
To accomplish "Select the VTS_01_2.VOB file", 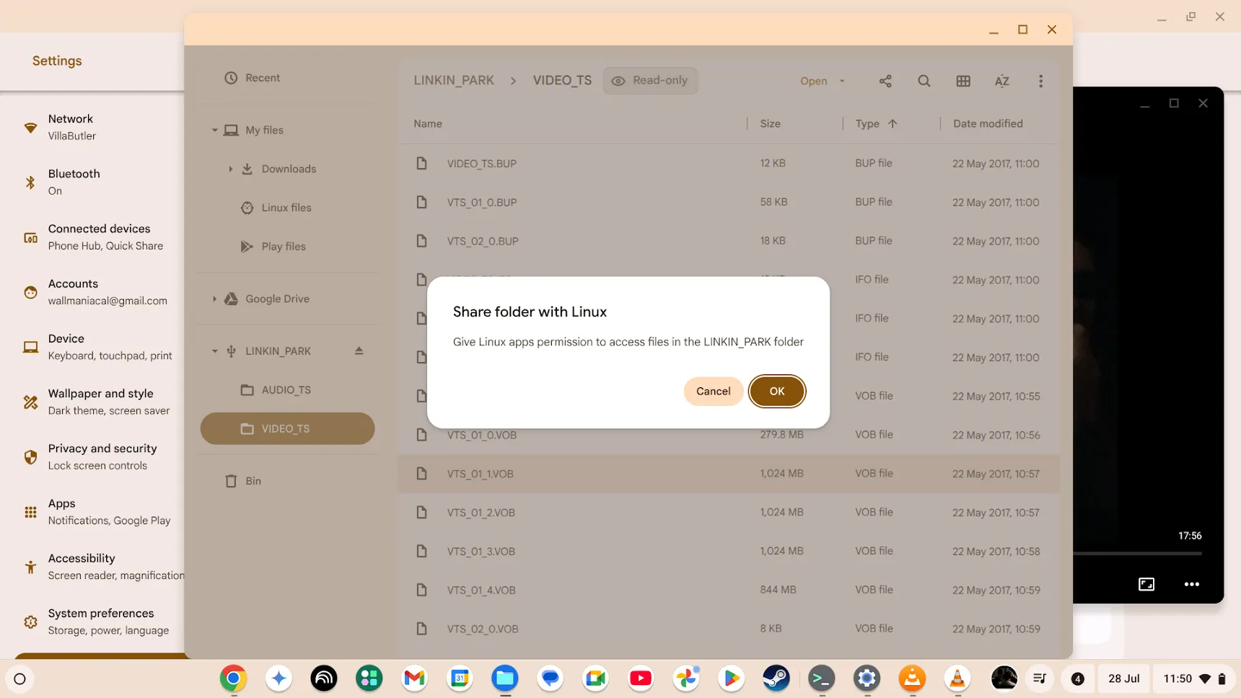I will click(729, 513).
